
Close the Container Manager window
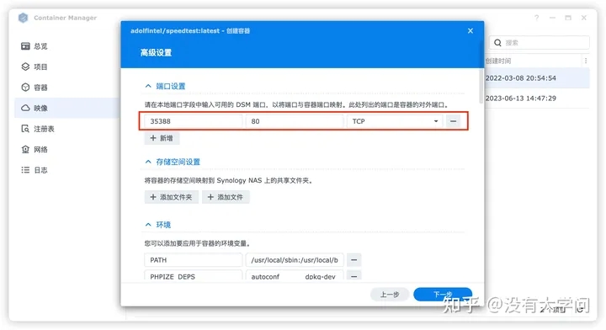[584, 18]
